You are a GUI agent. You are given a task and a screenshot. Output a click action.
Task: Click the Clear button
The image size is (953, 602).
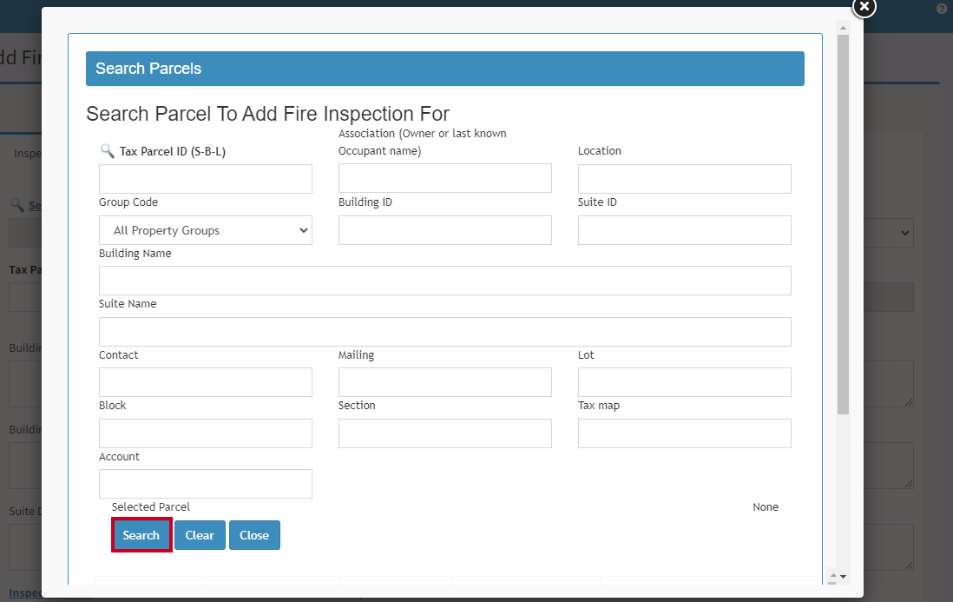point(200,535)
